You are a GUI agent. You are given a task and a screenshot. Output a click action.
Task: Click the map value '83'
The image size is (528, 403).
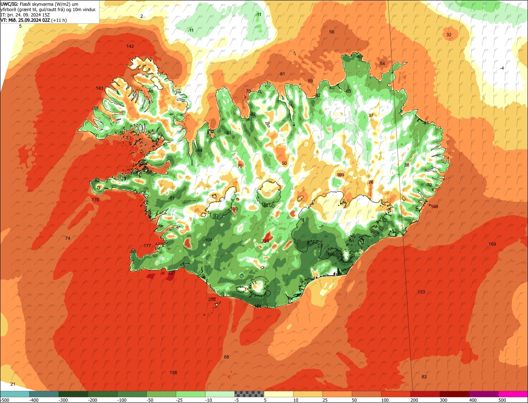[x=424, y=377]
